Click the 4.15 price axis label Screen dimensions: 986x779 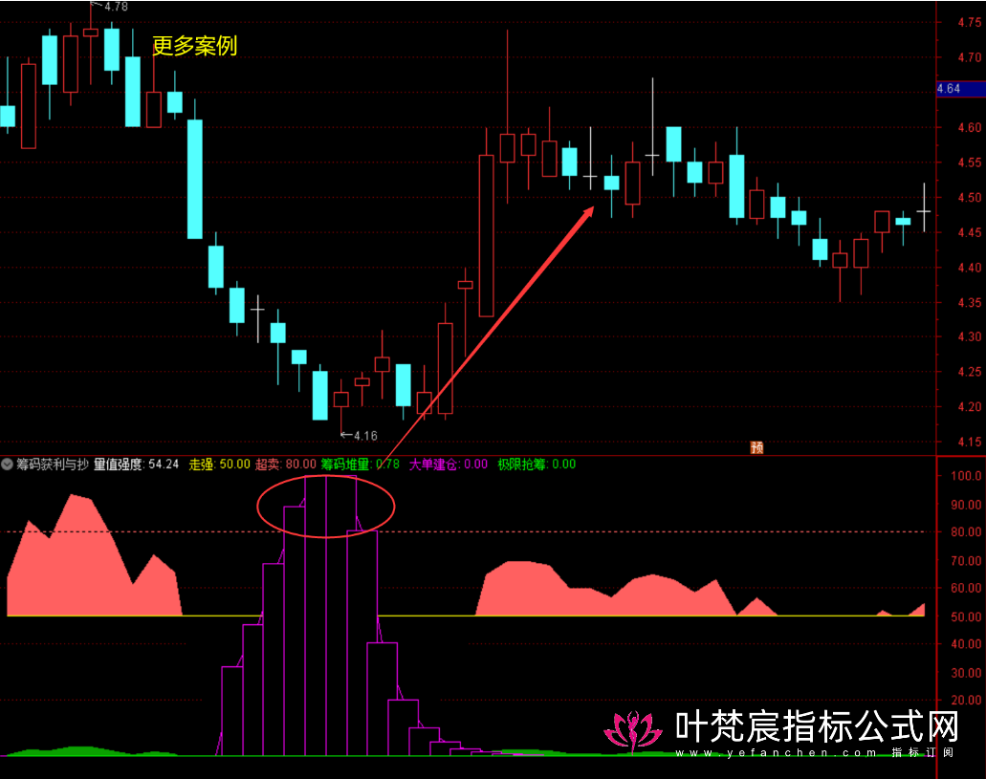pos(969,442)
